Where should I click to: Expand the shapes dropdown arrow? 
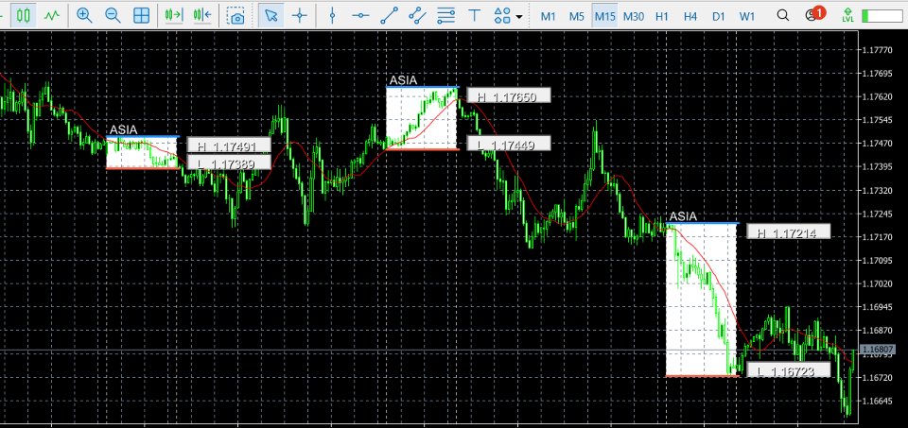[x=519, y=16]
